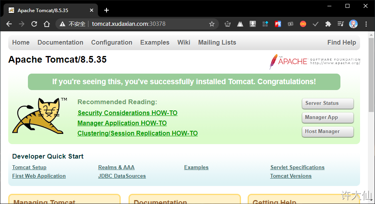Click the Host Manager button
The width and height of the screenshot is (375, 204).
pos(328,132)
